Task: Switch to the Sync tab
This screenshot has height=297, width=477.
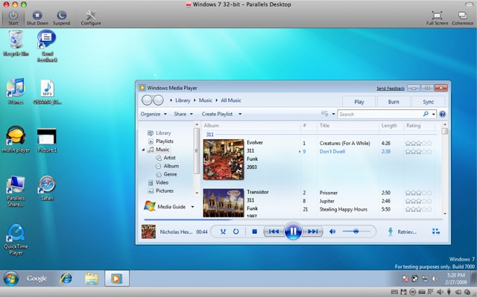Action: click(428, 102)
